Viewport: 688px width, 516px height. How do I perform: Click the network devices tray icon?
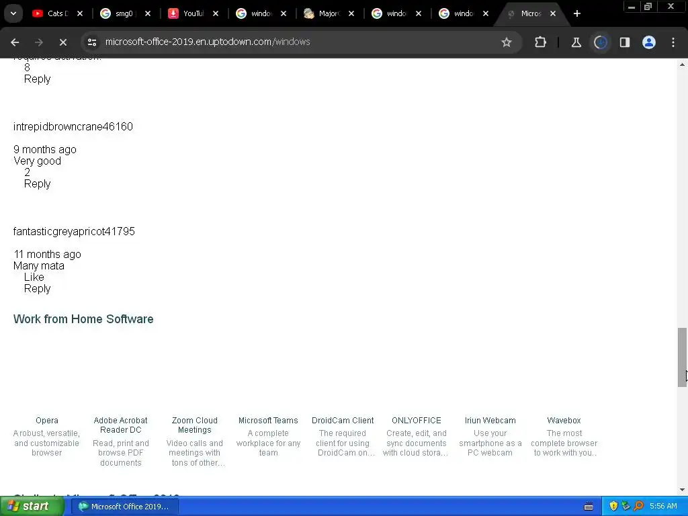coord(626,507)
